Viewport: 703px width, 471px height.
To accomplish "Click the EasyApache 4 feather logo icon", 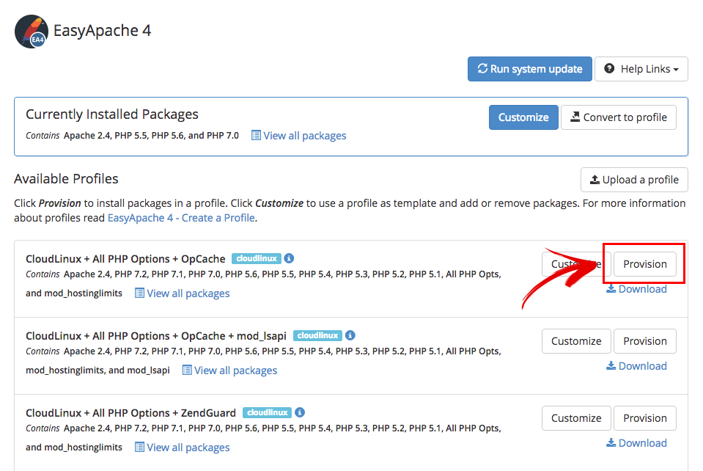I will [x=31, y=31].
